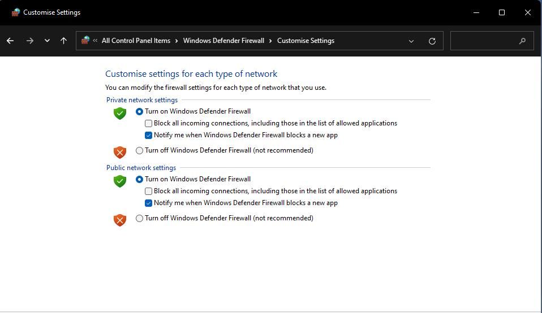Click red shield icon under Public network settings
The width and height of the screenshot is (542, 313).
coord(119,219)
